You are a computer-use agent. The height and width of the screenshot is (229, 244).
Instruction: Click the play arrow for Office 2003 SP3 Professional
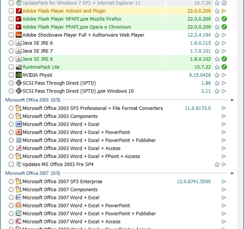pyautogui.click(x=224, y=108)
